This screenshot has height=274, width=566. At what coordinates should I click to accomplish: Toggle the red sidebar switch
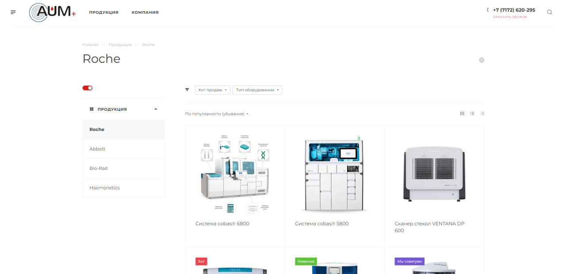pyautogui.click(x=88, y=88)
